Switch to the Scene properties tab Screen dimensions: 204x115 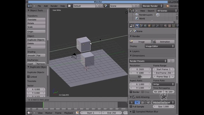click(x=141, y=26)
